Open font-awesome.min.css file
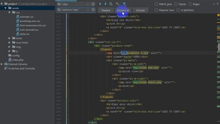Viewport: 220px width, 124px height. [x=33, y=25]
